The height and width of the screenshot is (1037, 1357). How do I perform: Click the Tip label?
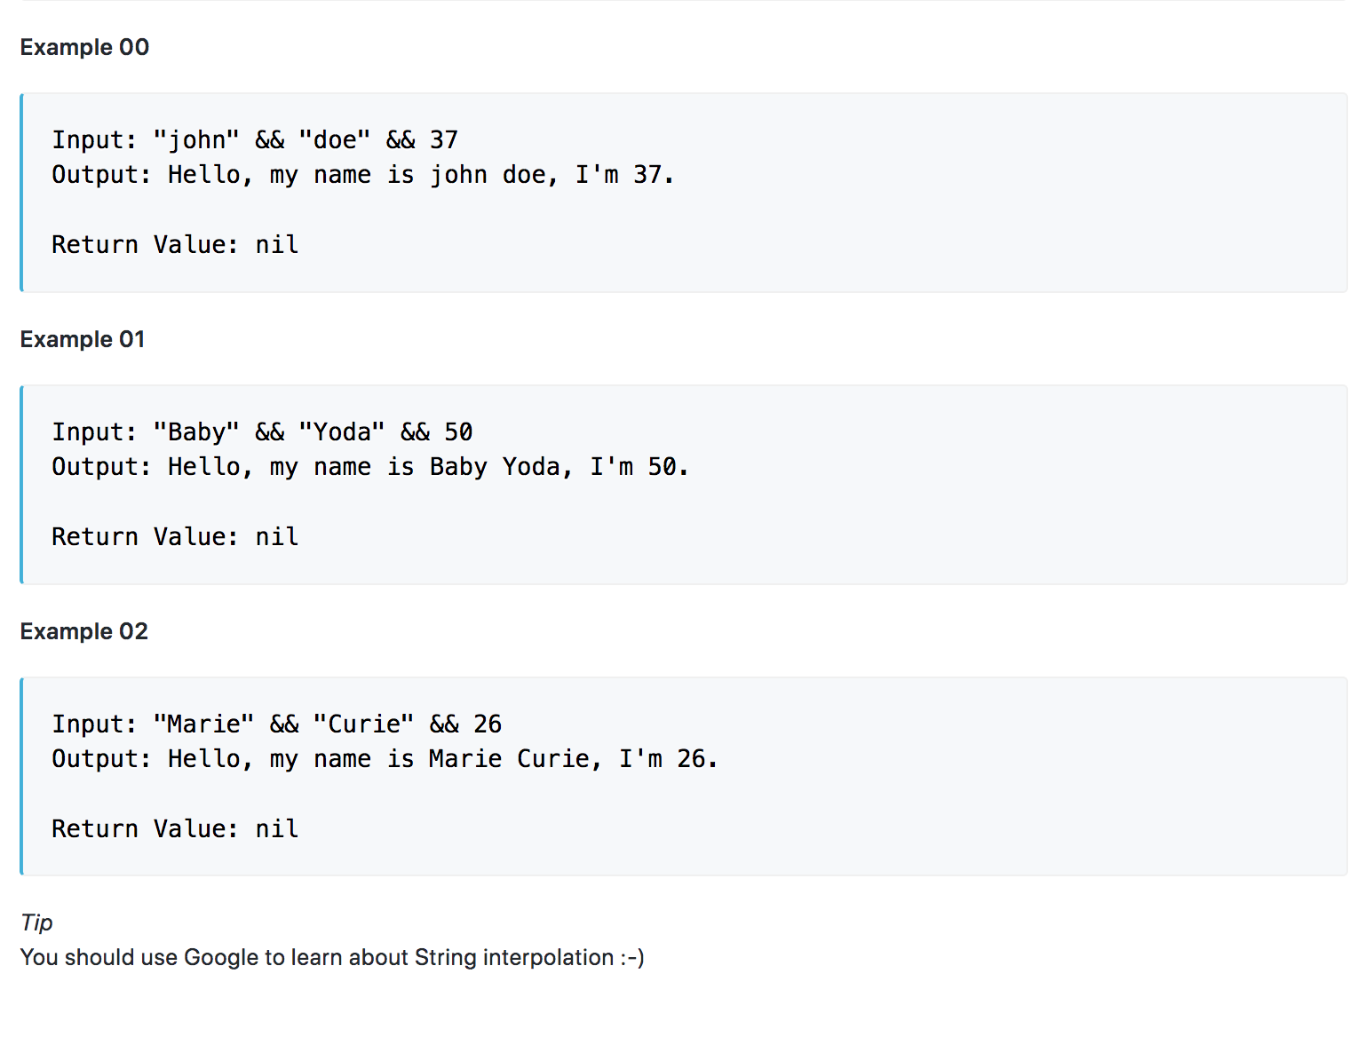36,922
